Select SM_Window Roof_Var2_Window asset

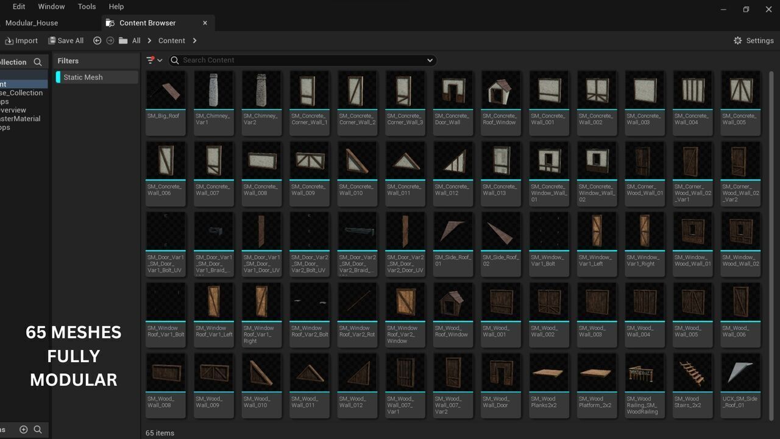[x=405, y=315]
